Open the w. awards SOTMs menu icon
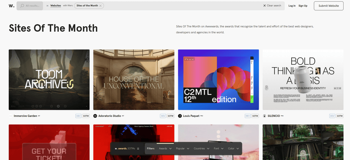Image resolution: width=350 pixels, height=160 pixels. click(x=138, y=149)
